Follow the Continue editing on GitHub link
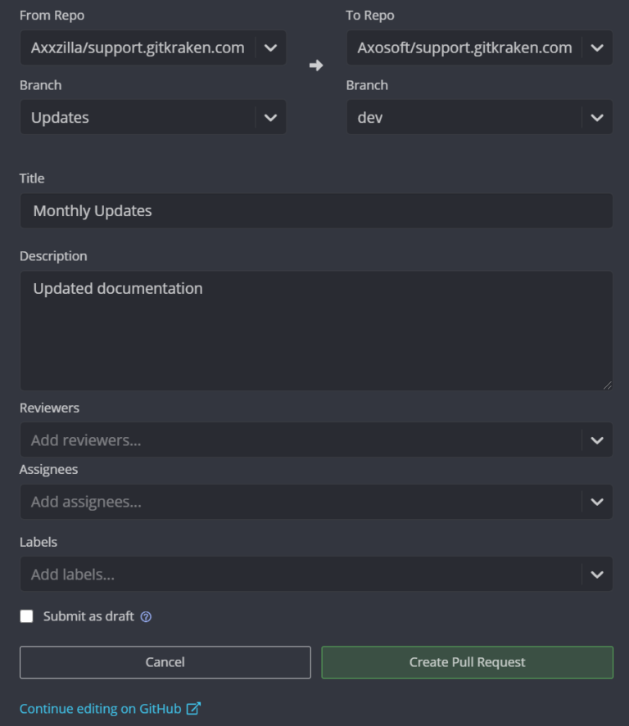The width and height of the screenshot is (629, 726). coord(100,709)
